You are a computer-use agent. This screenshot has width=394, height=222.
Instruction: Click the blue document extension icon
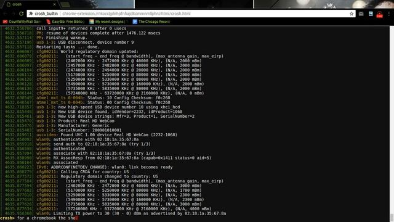pos(371,14)
